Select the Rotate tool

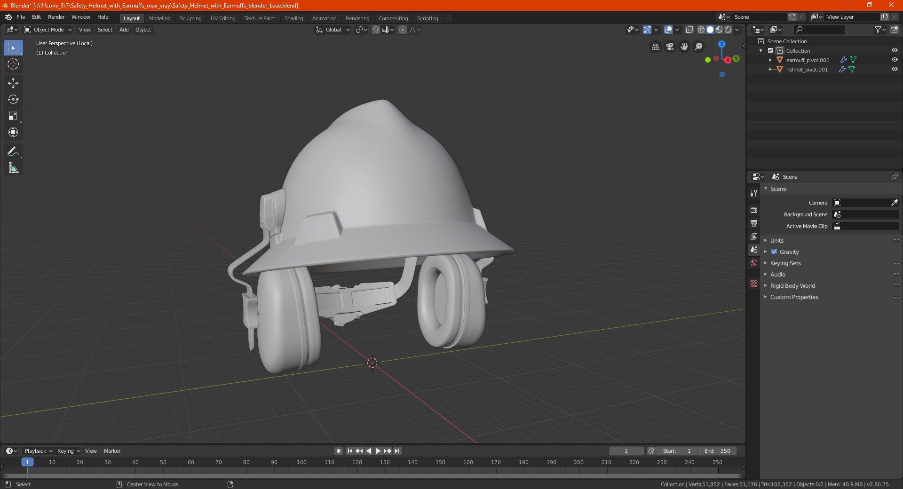tap(13, 100)
